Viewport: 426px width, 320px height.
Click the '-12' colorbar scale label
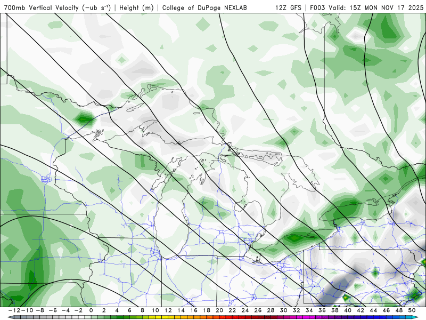[x=14, y=310]
